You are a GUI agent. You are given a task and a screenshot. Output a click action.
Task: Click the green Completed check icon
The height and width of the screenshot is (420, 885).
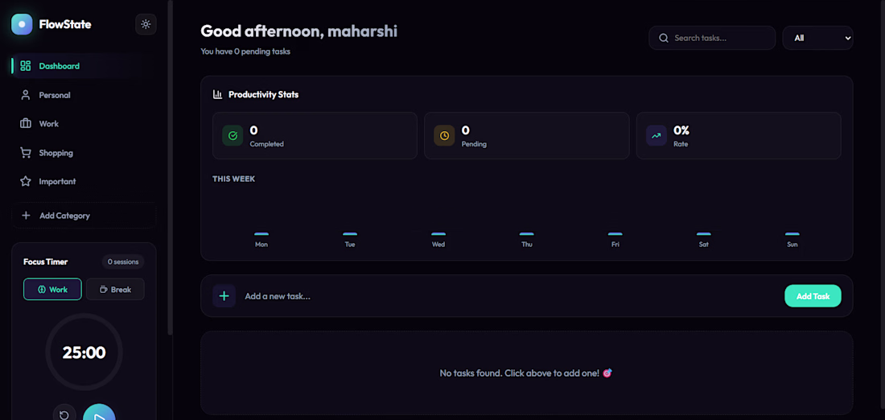coord(233,136)
